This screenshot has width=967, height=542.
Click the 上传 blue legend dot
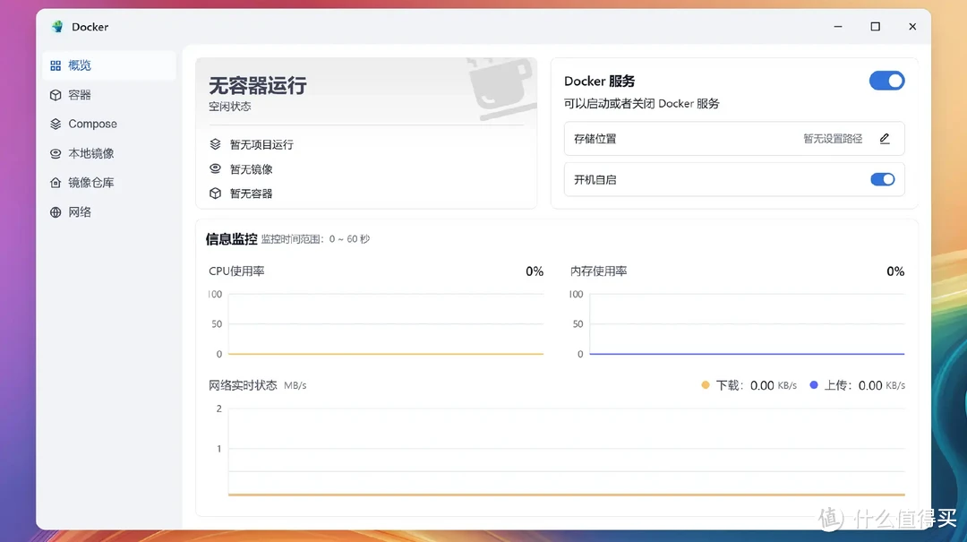(x=814, y=385)
